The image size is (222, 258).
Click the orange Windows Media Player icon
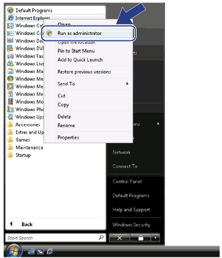click(10, 87)
